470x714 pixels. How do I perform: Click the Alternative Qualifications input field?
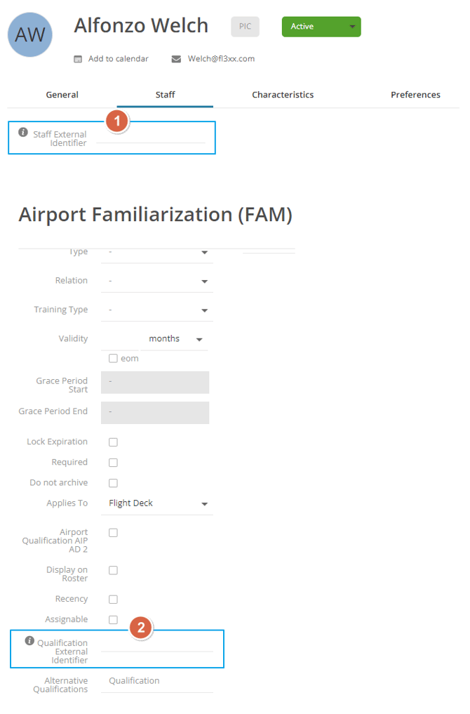[x=156, y=681]
